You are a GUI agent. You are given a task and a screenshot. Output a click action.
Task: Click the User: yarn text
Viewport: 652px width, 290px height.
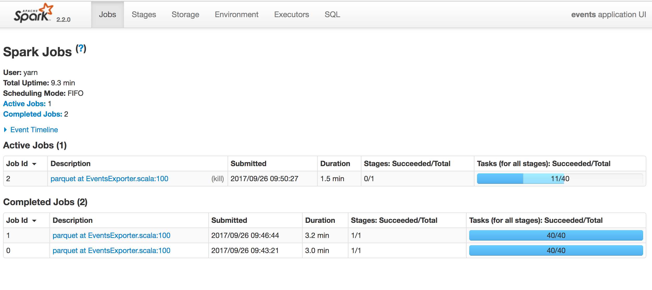click(20, 72)
